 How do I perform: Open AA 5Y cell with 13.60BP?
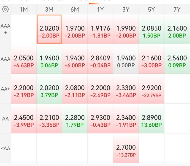pyautogui.click(x=151, y=118)
